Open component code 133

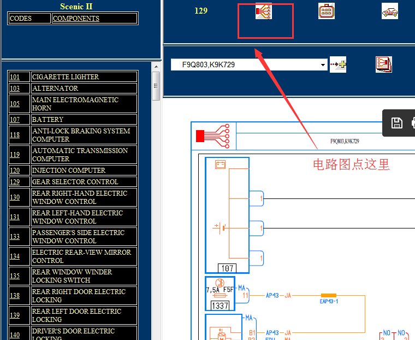pyautogui.click(x=15, y=236)
